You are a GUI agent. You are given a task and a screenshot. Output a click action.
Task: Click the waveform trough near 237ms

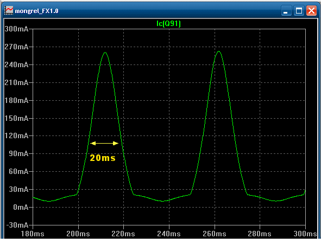click(x=163, y=201)
